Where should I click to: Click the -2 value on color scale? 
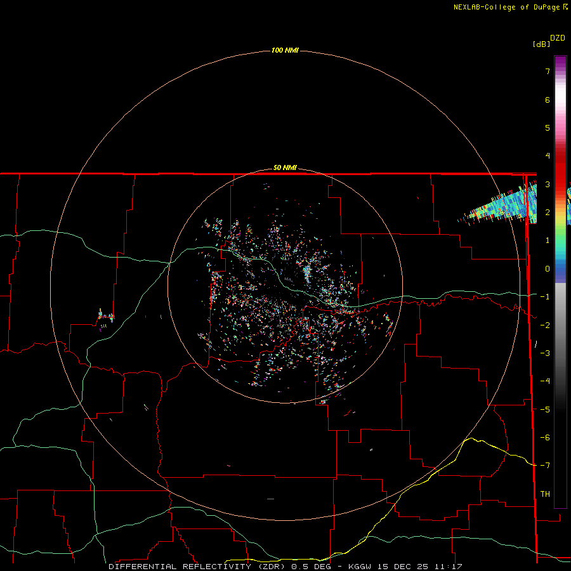(x=545, y=325)
